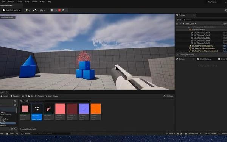Open the Selection Mode dropdown
The image size is (227, 142).
pyautogui.click(x=12, y=10)
